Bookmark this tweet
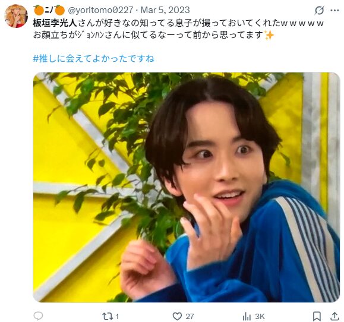344x322 pixels. 317,316
